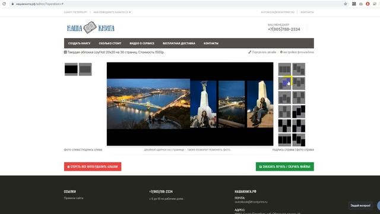
Task: Click the email address link in top bar
Action: point(278,12)
